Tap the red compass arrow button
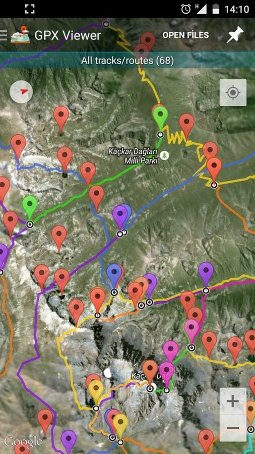The height and width of the screenshot is (454, 255). [21, 92]
